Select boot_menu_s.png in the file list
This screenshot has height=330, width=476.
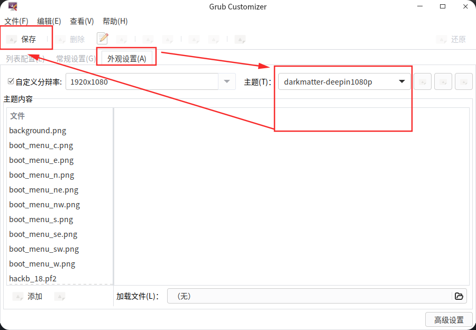[60, 219]
